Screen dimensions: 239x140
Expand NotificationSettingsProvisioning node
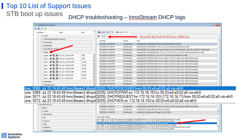click(42, 39)
